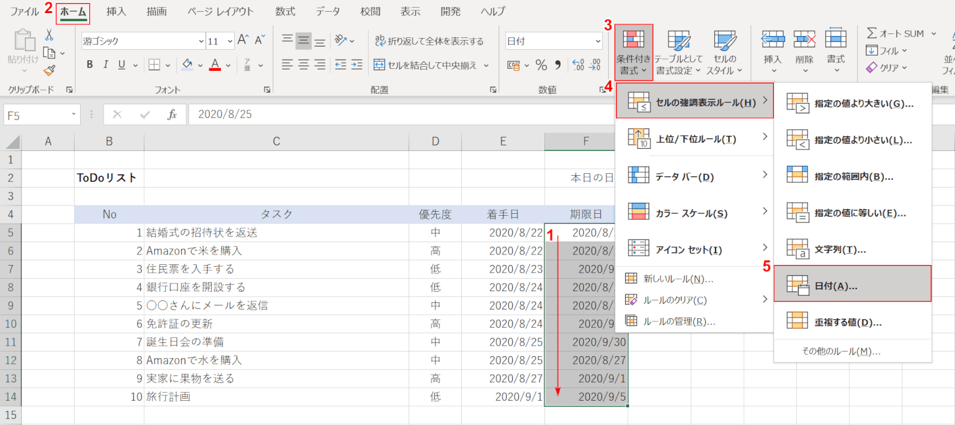Click the comma style icon

[x=558, y=65]
